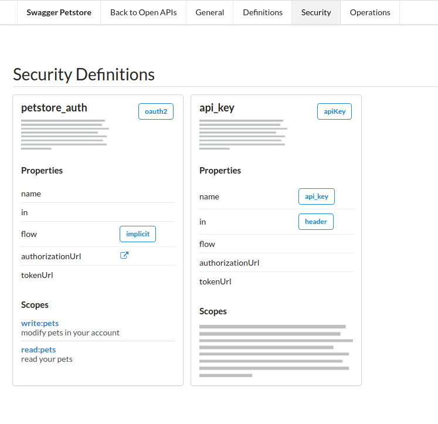Click authorizationUrl label in petstore_auth card
Screen dimensions: 438x424
pos(51,256)
